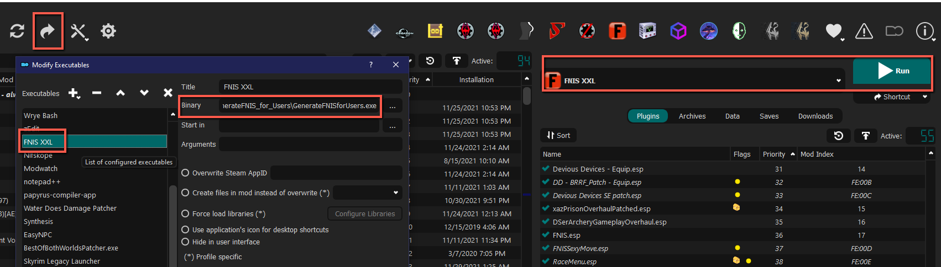
Task: Open the executables editor arrow icon
Action: 48,31
